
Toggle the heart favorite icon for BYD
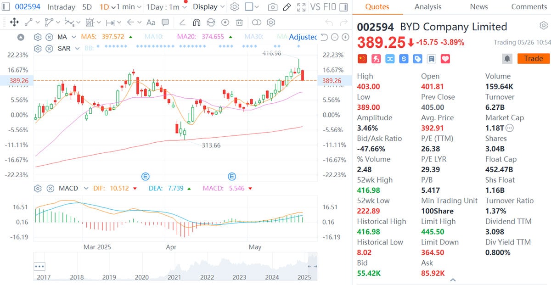click(444, 59)
